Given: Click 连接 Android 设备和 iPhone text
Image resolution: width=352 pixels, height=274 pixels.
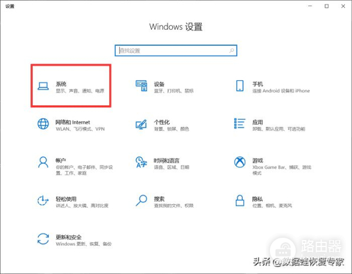Looking at the screenshot, I should [281, 91].
